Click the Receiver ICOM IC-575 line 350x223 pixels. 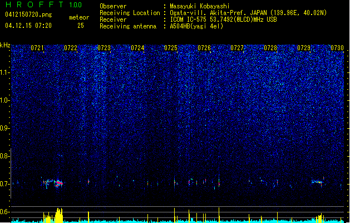(188, 20)
